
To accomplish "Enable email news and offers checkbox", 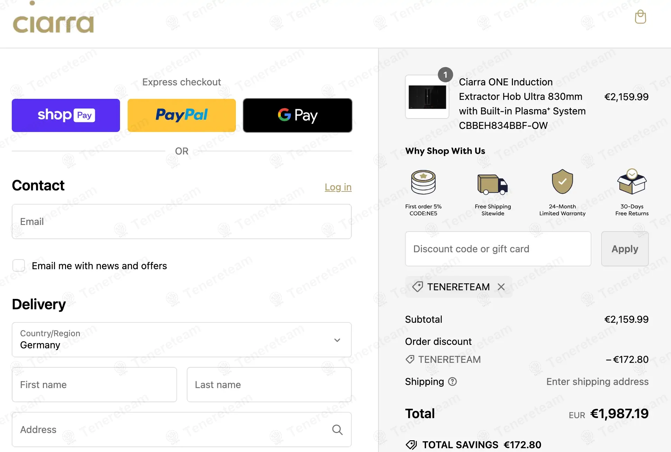I will tap(19, 266).
